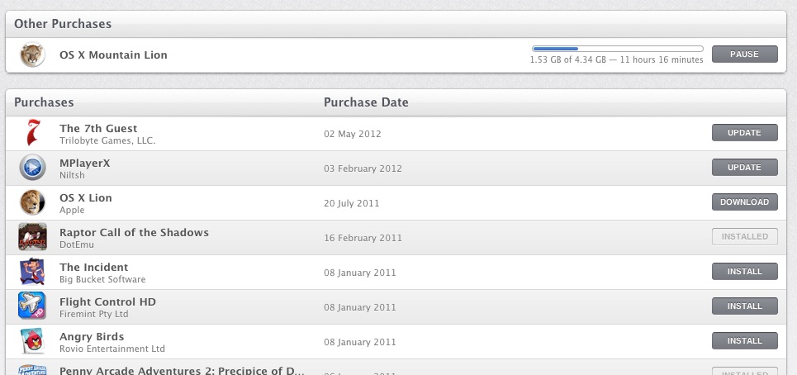Click the Mountain Lion download progress bar
The width and height of the screenshot is (797, 375).
click(x=617, y=49)
